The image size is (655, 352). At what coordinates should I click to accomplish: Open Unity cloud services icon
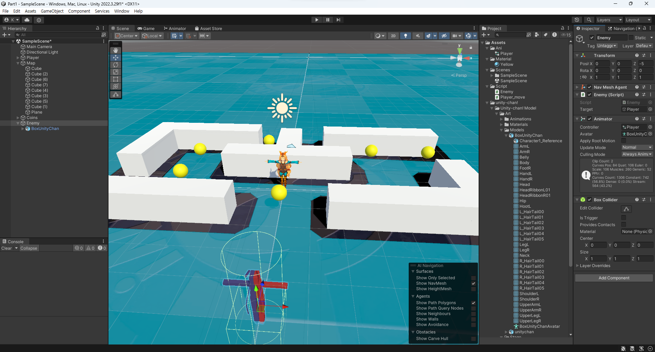(27, 20)
